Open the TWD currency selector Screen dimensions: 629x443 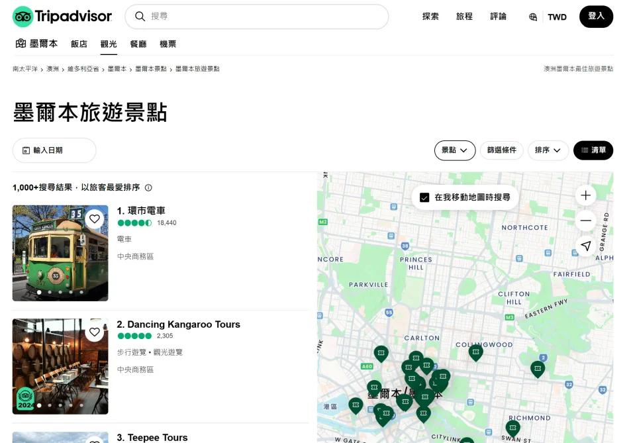point(557,17)
